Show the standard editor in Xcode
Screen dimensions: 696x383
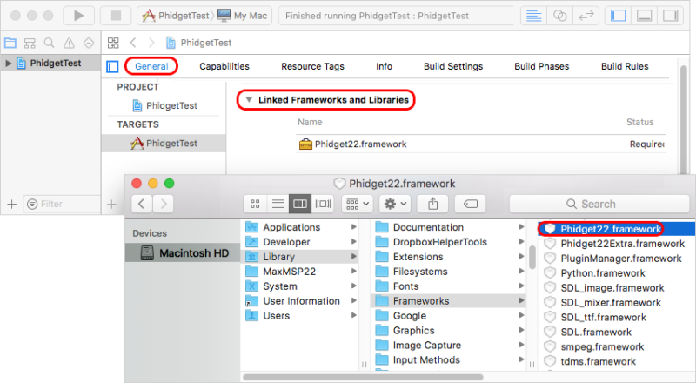pyautogui.click(x=533, y=16)
